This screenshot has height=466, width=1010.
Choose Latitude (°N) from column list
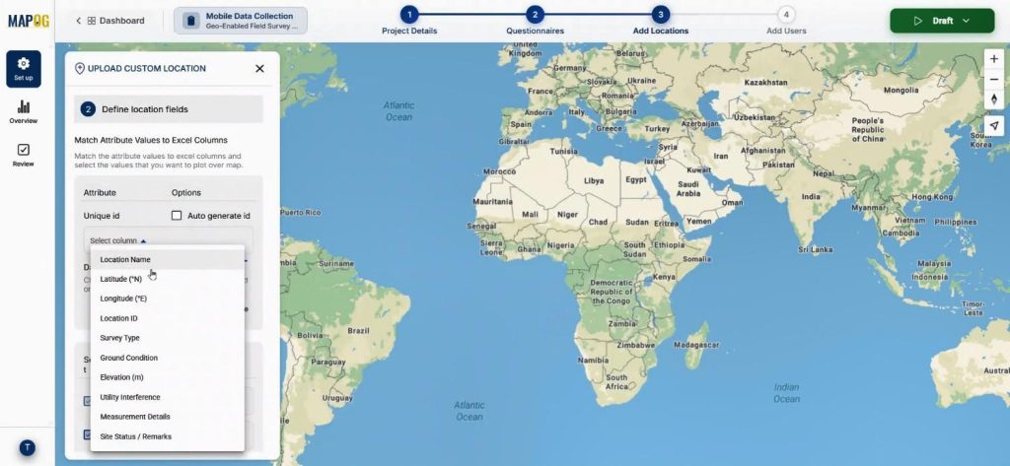pyautogui.click(x=121, y=279)
